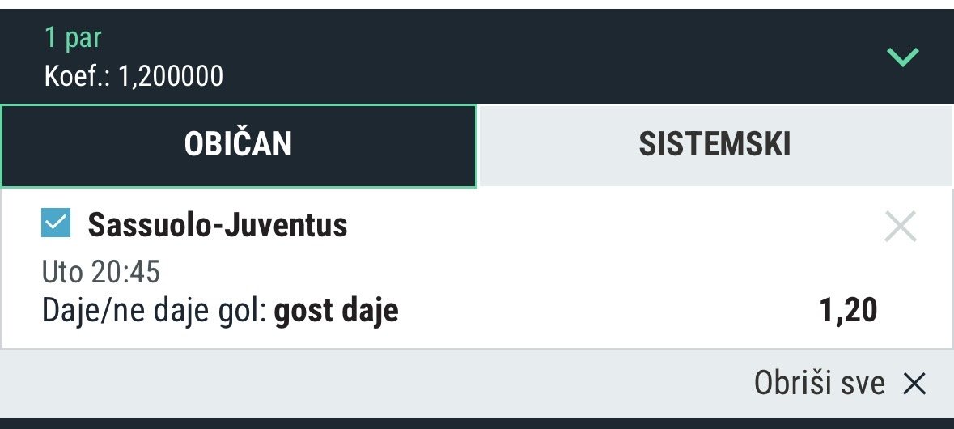The height and width of the screenshot is (429, 954).
Task: Remove the Sassuolo-Juventus bet with the X
Action: point(901,227)
